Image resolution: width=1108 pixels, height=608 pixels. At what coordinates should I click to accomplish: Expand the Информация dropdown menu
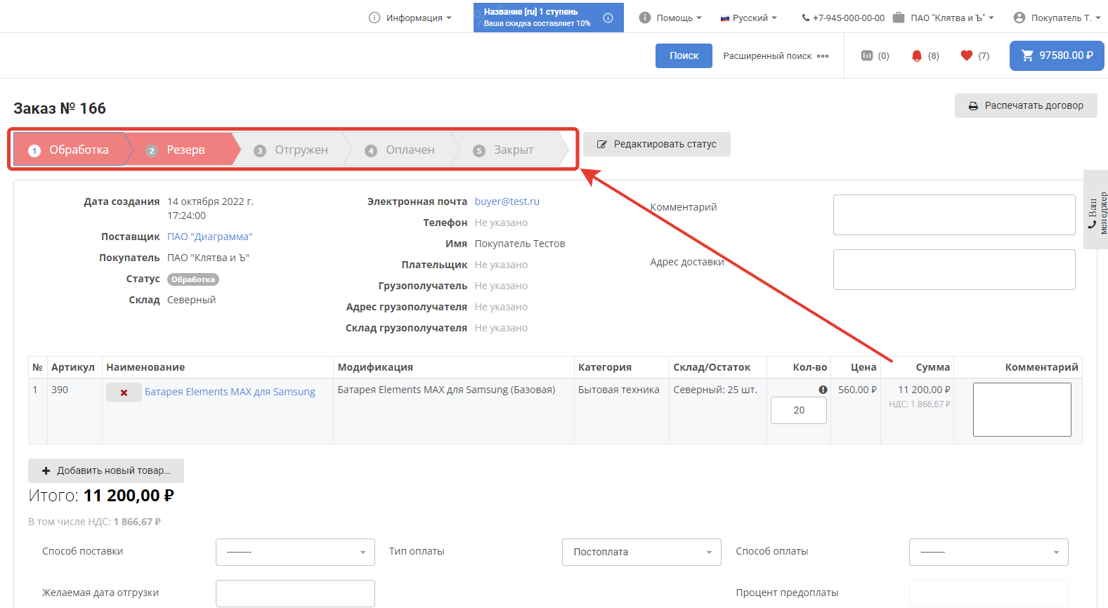[410, 18]
